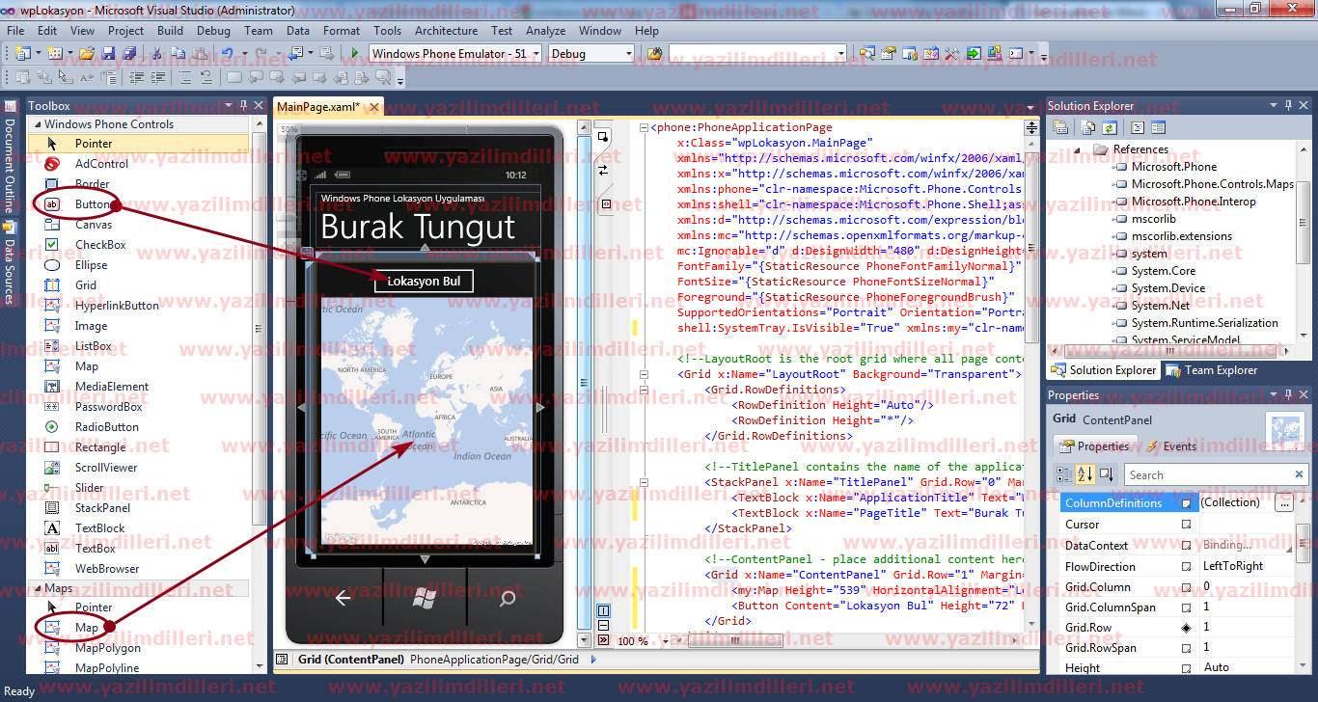Select the Map control under Maps group

[87, 628]
